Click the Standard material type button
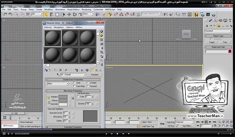 click(95, 75)
